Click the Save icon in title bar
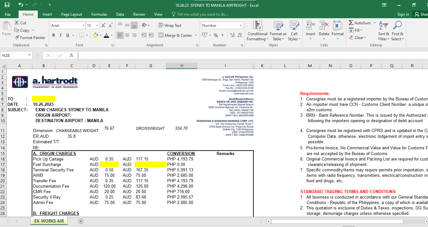The image size is (428, 227). click(7, 5)
